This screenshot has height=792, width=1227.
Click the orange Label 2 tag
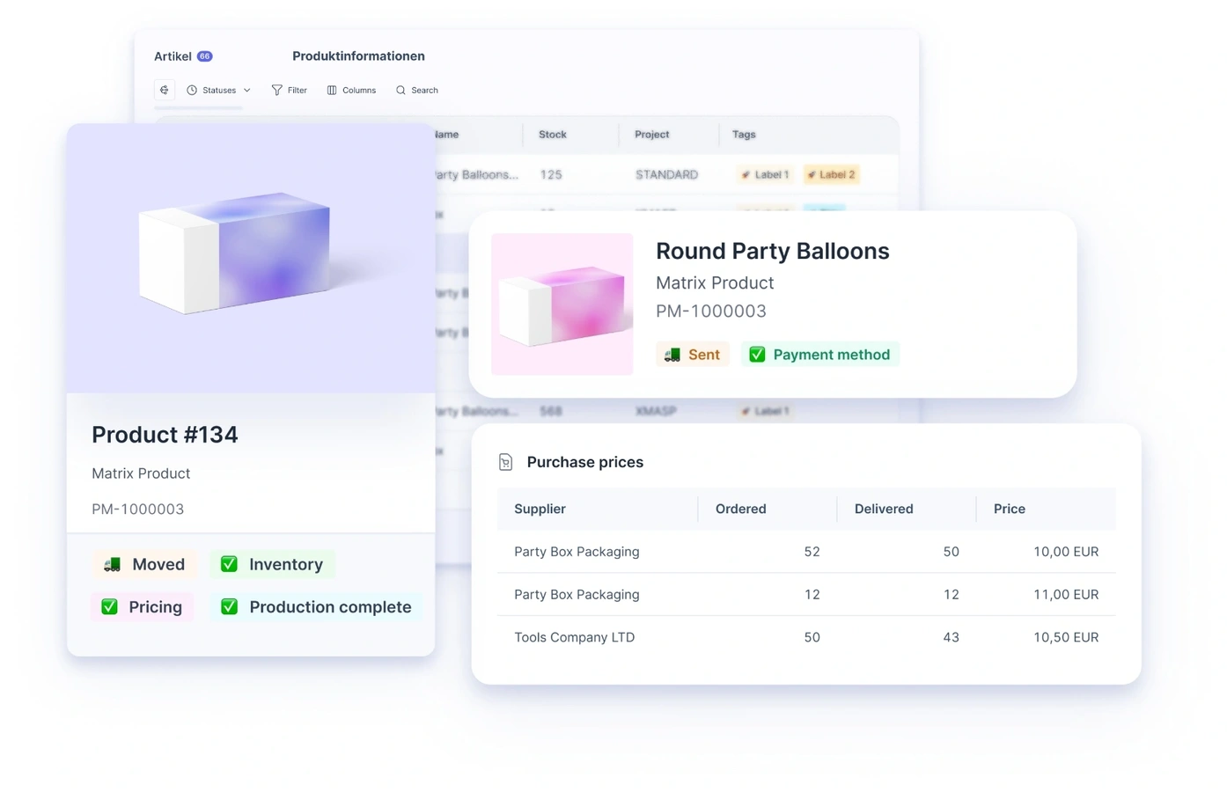[831, 174]
